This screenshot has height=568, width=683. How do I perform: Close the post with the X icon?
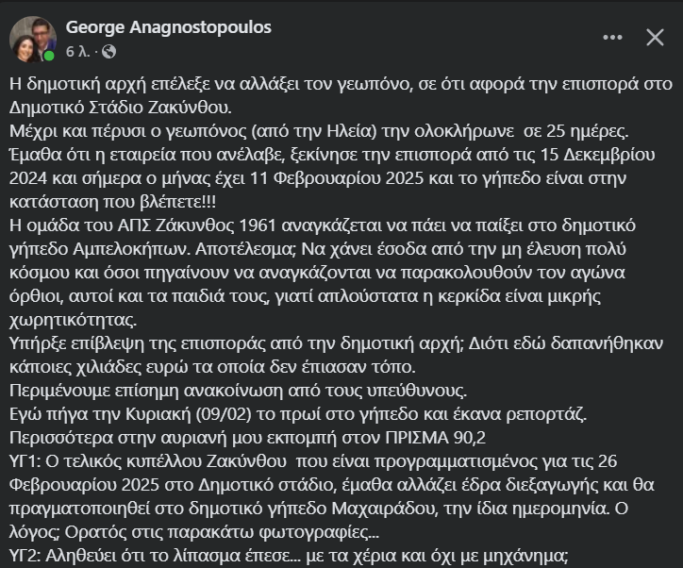coord(655,38)
